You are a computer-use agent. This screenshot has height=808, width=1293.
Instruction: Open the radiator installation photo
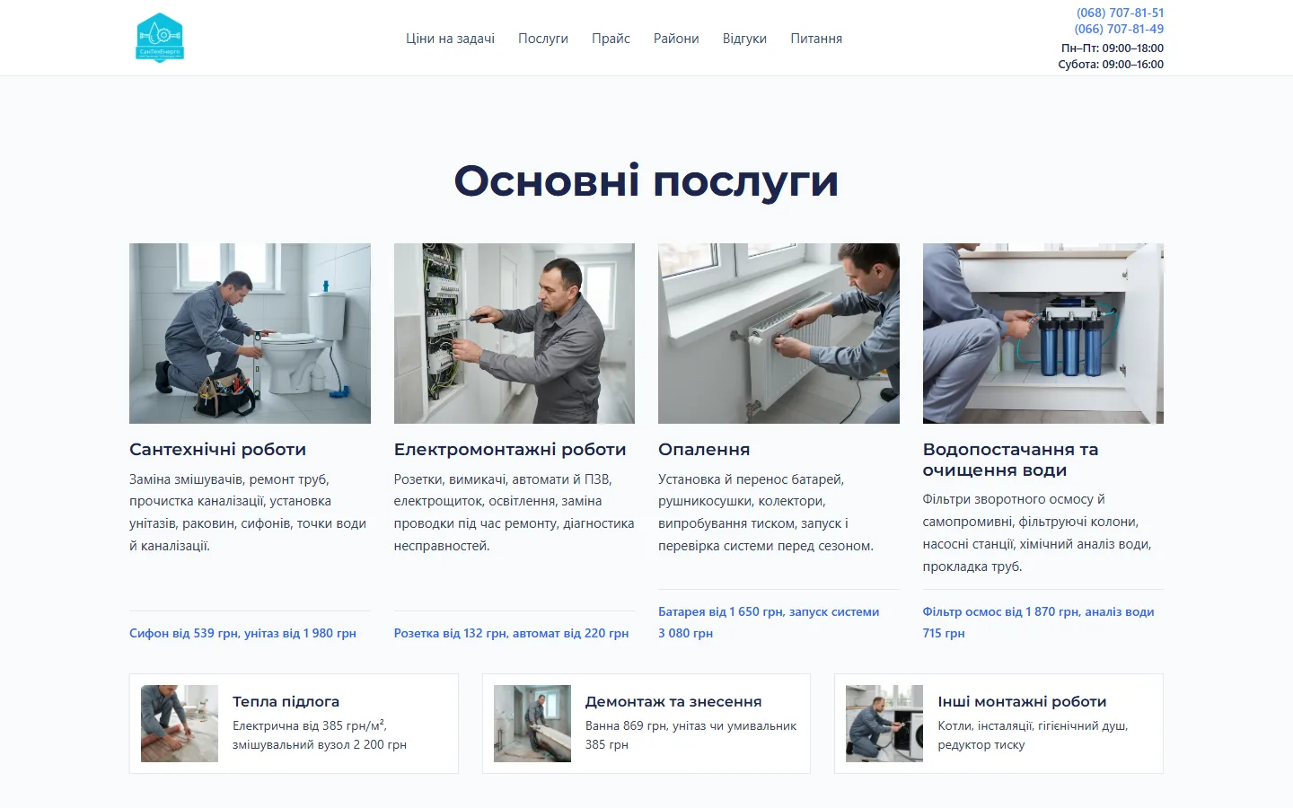[778, 333]
